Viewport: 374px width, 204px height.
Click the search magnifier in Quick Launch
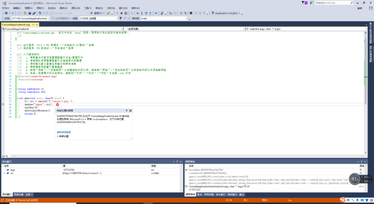click(351, 3)
